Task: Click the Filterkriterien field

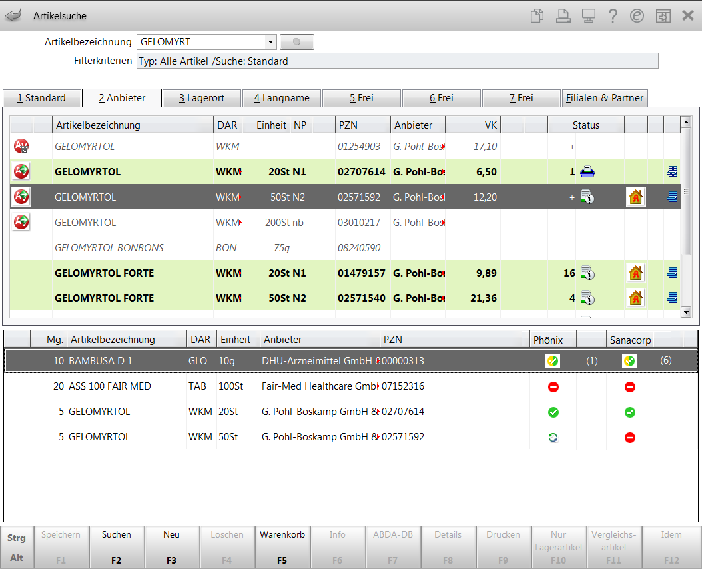Action: point(397,61)
